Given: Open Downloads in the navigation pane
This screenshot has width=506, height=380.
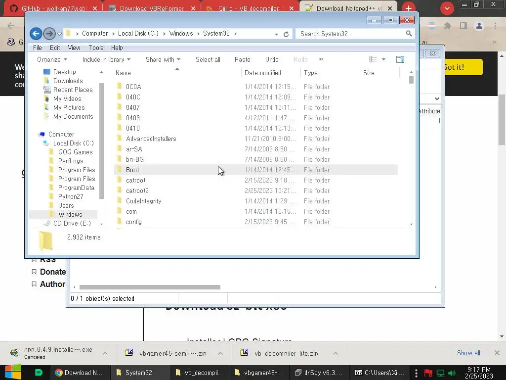Looking at the screenshot, I should click(x=68, y=81).
